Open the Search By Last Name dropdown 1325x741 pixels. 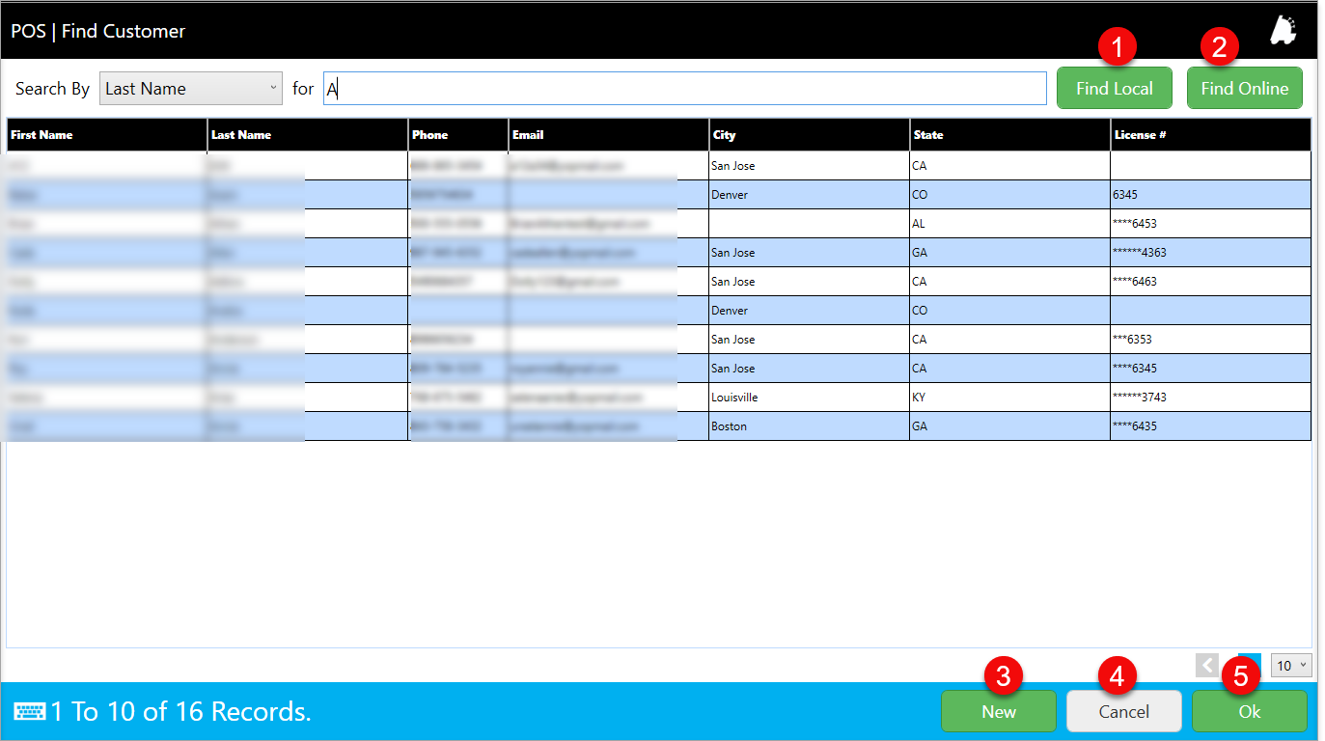[x=191, y=89]
